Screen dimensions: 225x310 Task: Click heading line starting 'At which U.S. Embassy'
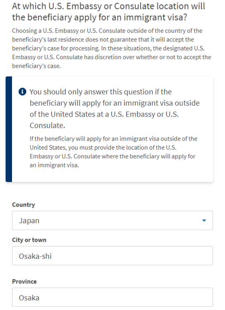[108, 6]
